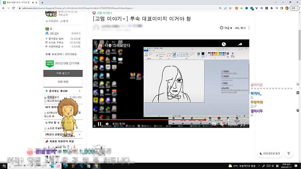Pause the YouTube video
The width and height of the screenshot is (301, 169).
99,124
